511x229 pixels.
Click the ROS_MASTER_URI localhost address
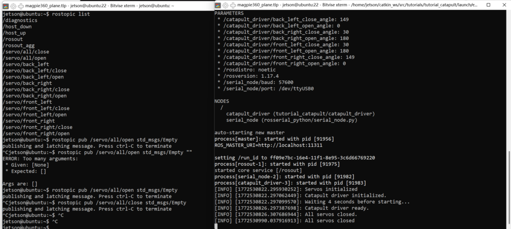coord(294,145)
